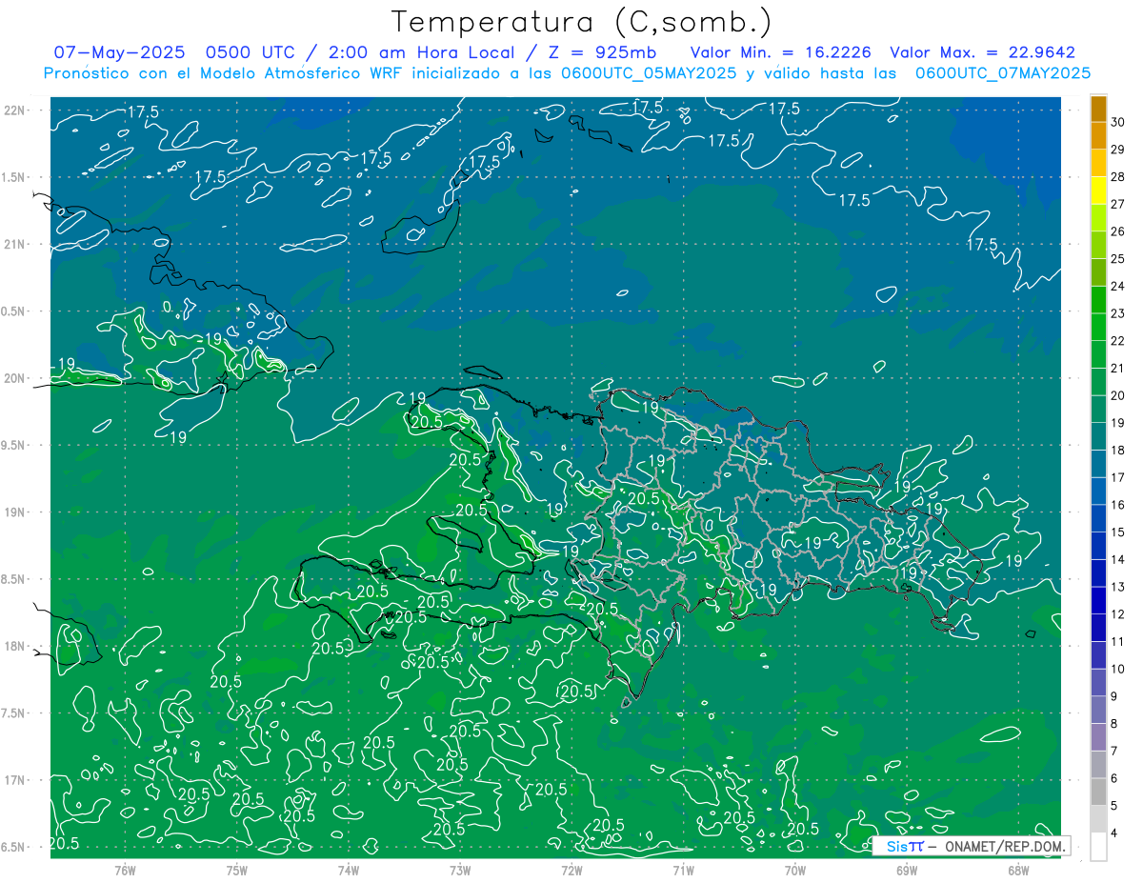The height and width of the screenshot is (883, 1143).
Task: Click the "0600UTC_07MAY2025" valid-until time
Action: pos(1002,72)
